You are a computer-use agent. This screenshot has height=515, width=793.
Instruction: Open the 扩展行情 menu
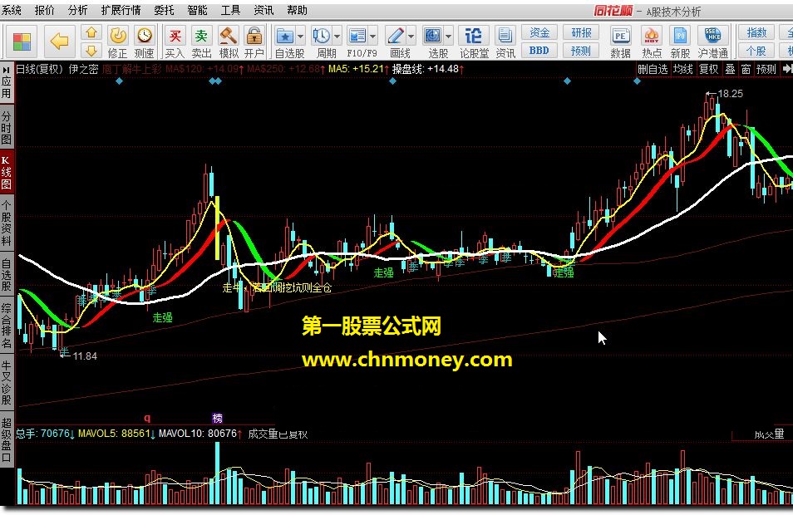121,10
